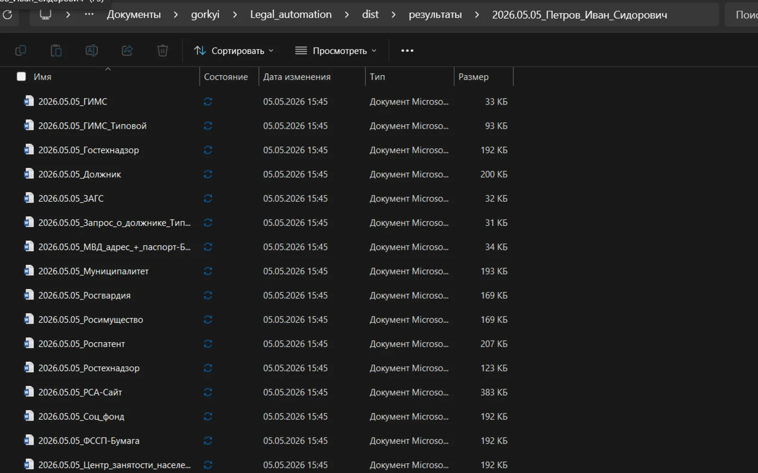Viewport: 758px width, 473px height.
Task: Click the Delete trash icon in toolbar
Action: click(x=162, y=51)
